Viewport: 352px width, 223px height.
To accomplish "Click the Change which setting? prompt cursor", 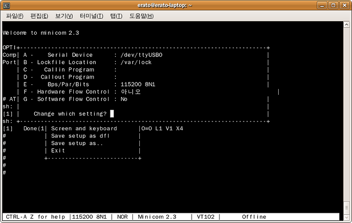I will (x=112, y=114).
